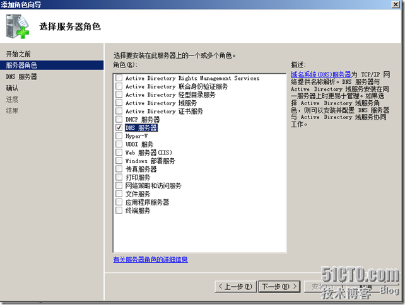Open 域名系统(DNS)服务器 description link
Screen dimensions: 405x305
(321, 74)
